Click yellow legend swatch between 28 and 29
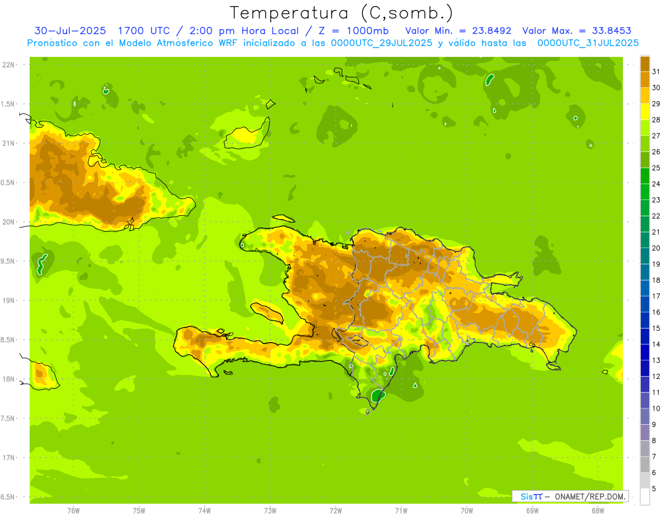 pyautogui.click(x=645, y=112)
